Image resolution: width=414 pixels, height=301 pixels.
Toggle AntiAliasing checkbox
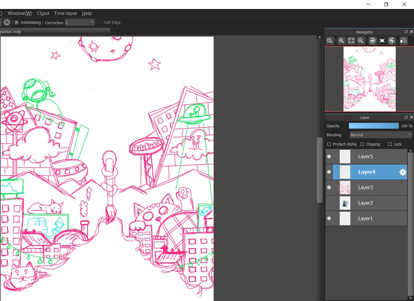(17, 22)
